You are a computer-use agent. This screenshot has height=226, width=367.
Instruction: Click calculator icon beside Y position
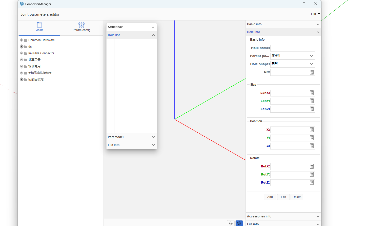coord(312,138)
